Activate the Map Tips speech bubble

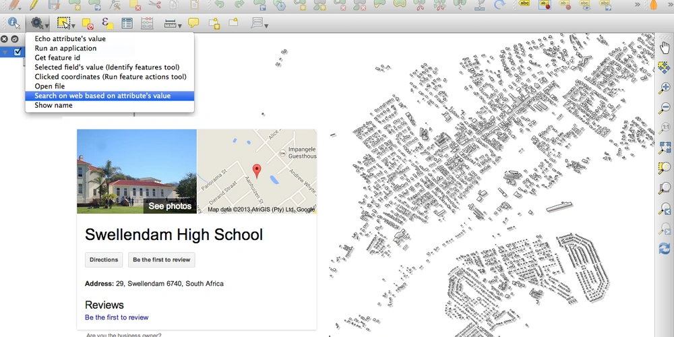(193, 22)
